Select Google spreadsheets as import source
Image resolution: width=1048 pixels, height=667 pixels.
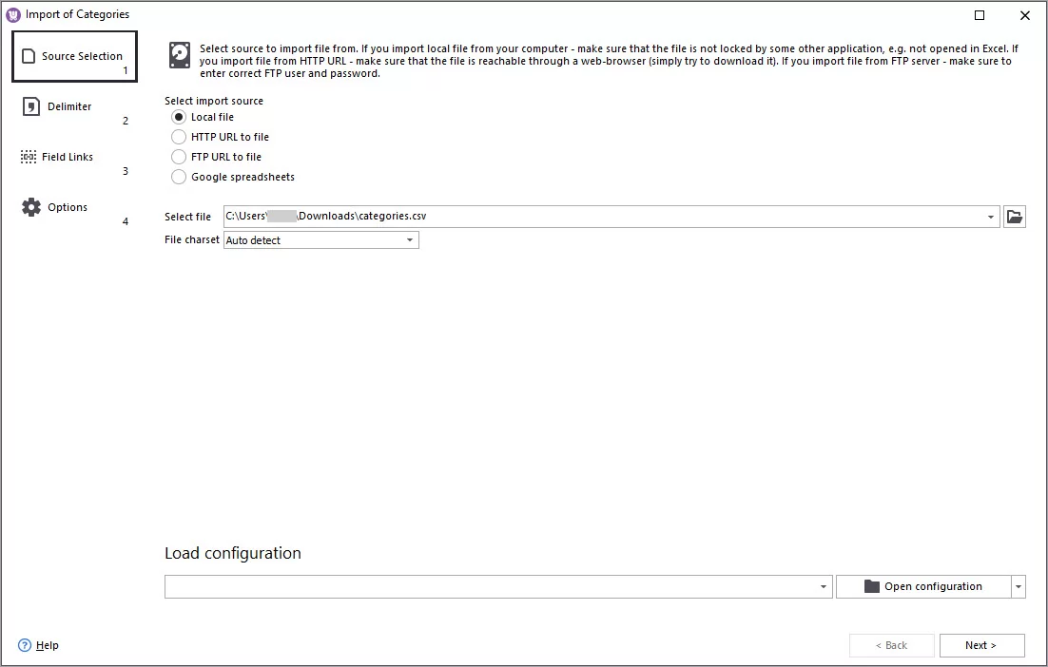click(178, 177)
